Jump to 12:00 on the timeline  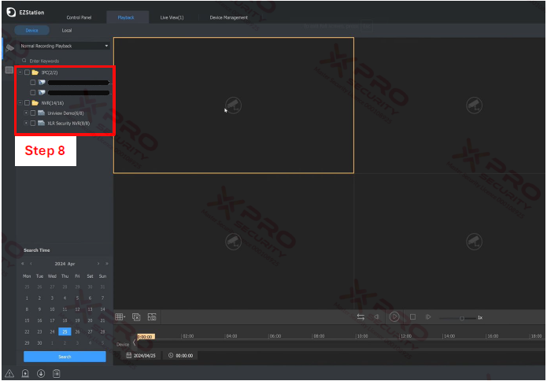pos(405,336)
